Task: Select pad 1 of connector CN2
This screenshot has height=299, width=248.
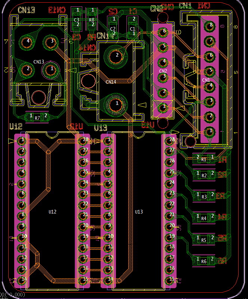Action: (163, 107)
